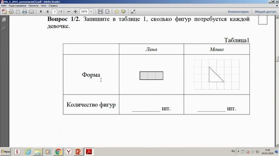Show page thumbnails in left panel

pyautogui.click(x=4, y=19)
